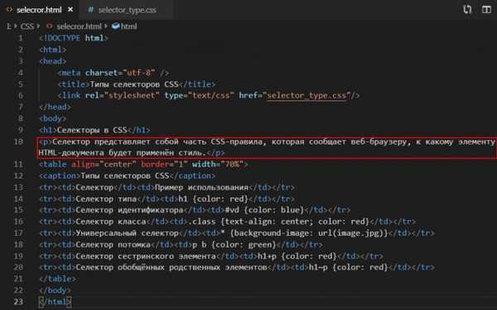Click the closing </body> tag

point(55,290)
